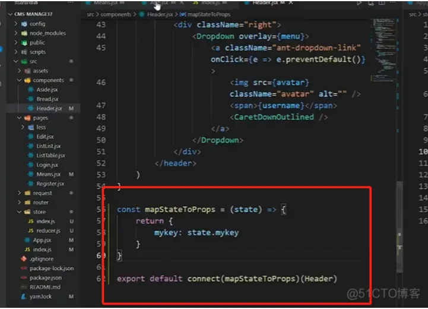Image resolution: width=428 pixels, height=309 pixels.
Task: Expand the node_modules folder chevron
Action: click(16, 33)
